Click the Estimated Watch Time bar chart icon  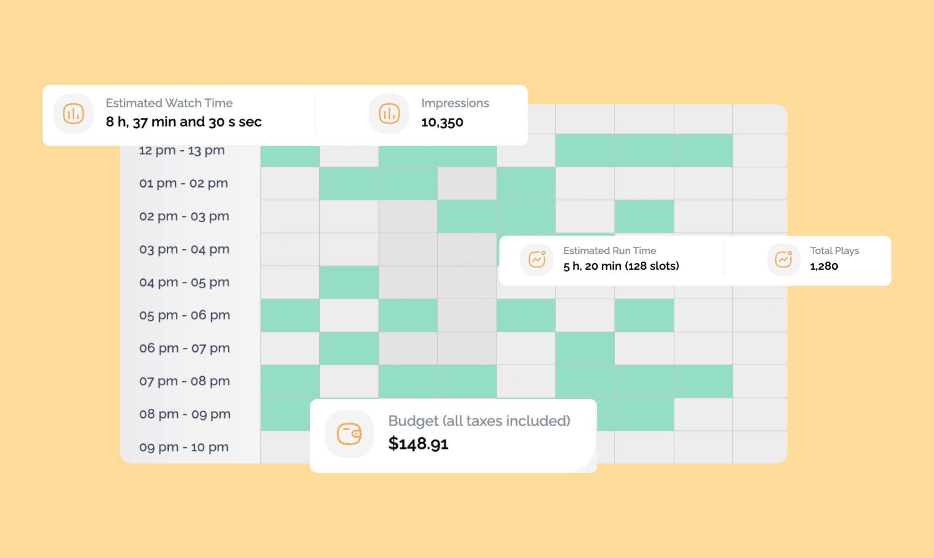73,114
